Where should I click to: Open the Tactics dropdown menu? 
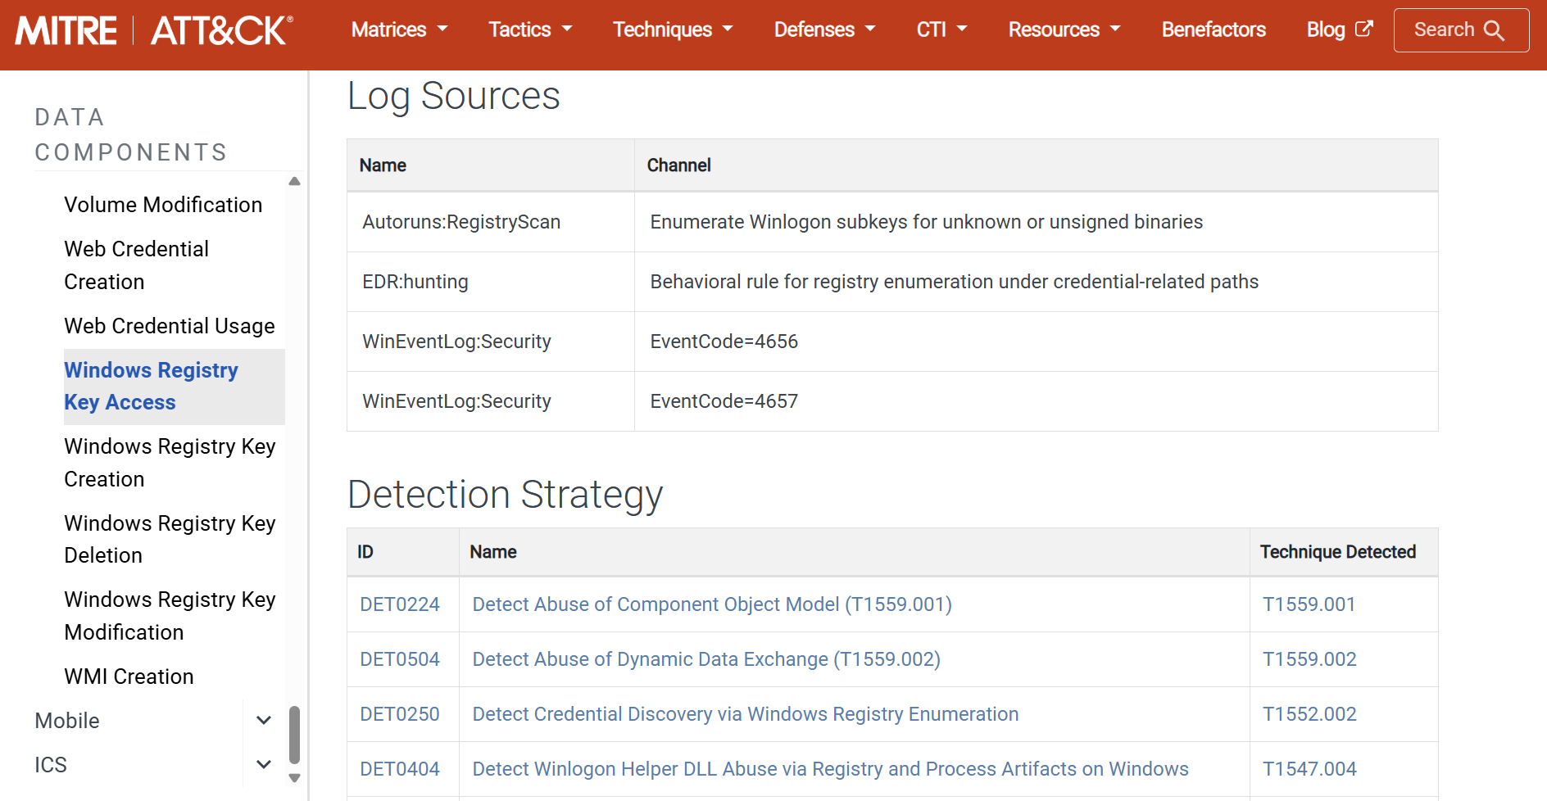[529, 29]
